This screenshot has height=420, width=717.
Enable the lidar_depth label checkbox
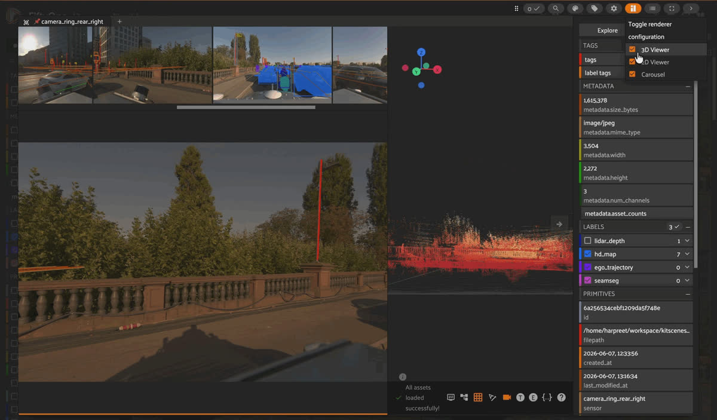click(x=588, y=241)
